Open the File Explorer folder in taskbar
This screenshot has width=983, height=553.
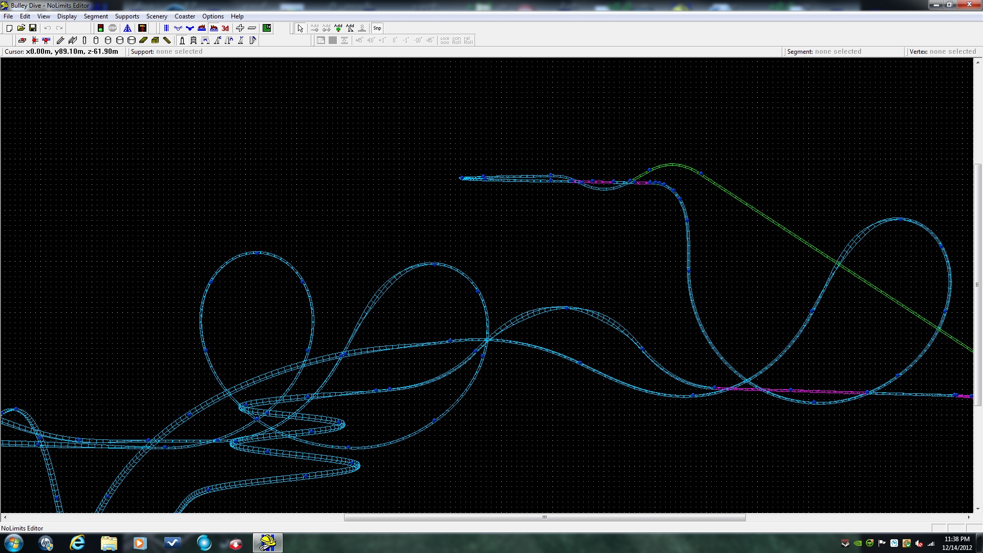click(x=109, y=543)
